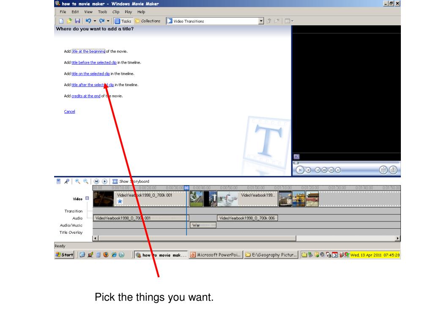Open the Help menu
433x324 pixels.
[141, 12]
